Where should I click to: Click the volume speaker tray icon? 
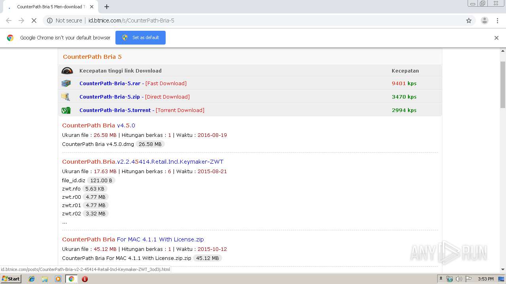pyautogui.click(x=459, y=279)
